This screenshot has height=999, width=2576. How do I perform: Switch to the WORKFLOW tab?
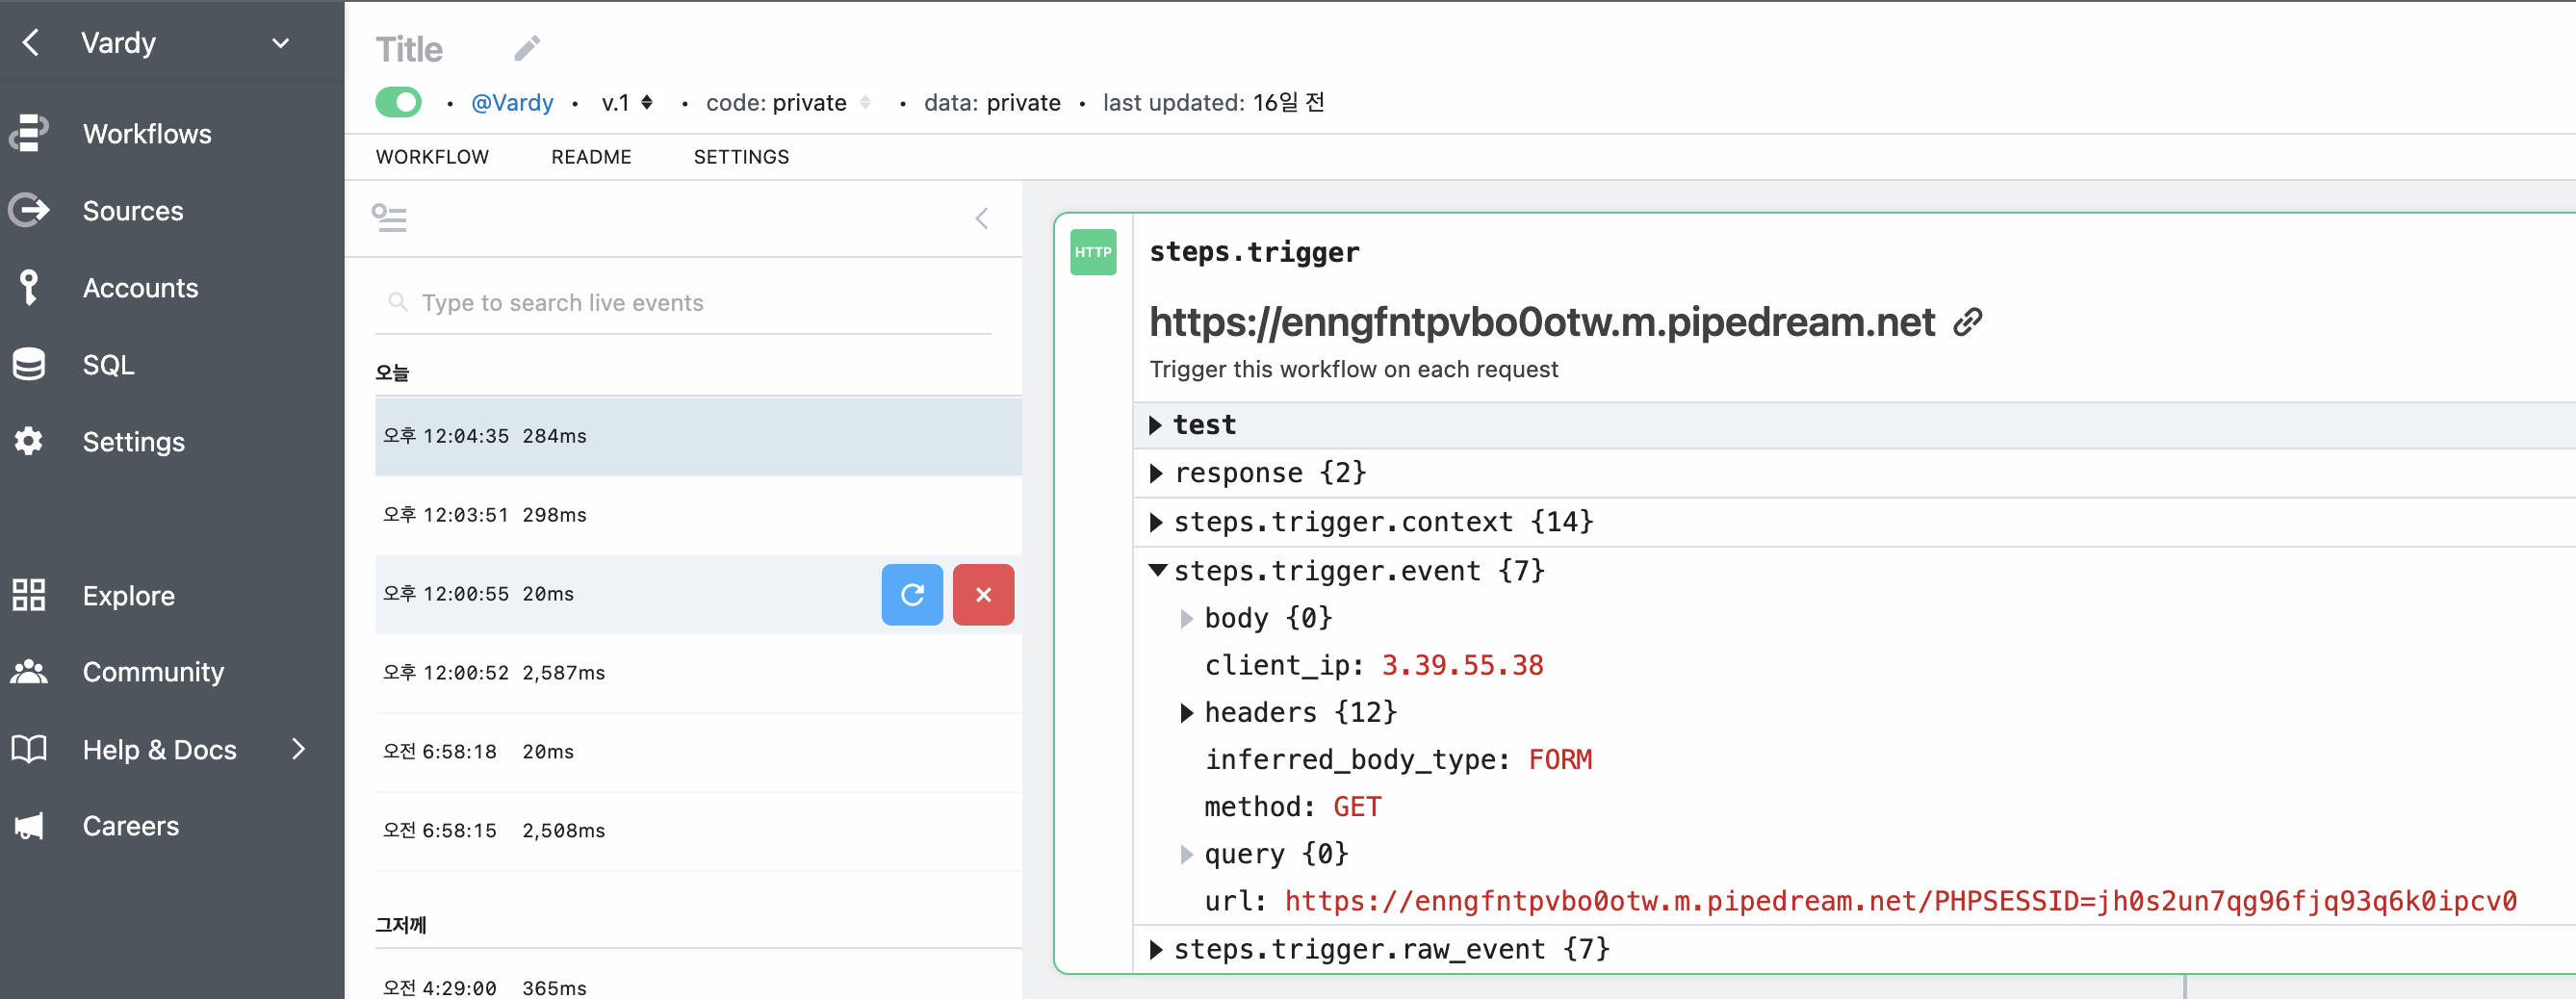click(x=432, y=157)
